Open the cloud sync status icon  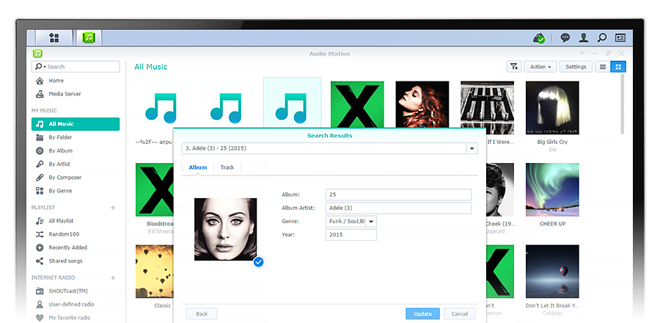point(539,37)
